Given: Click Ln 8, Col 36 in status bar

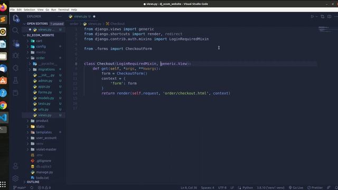Looking at the screenshot, I should 189,188.
